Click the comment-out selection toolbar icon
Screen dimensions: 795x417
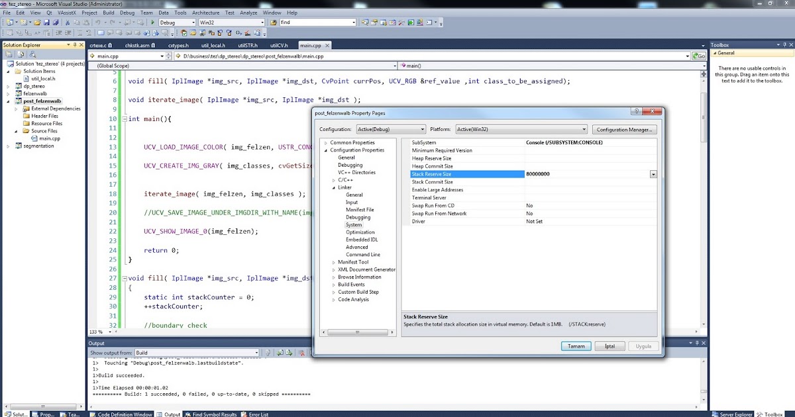click(79, 32)
